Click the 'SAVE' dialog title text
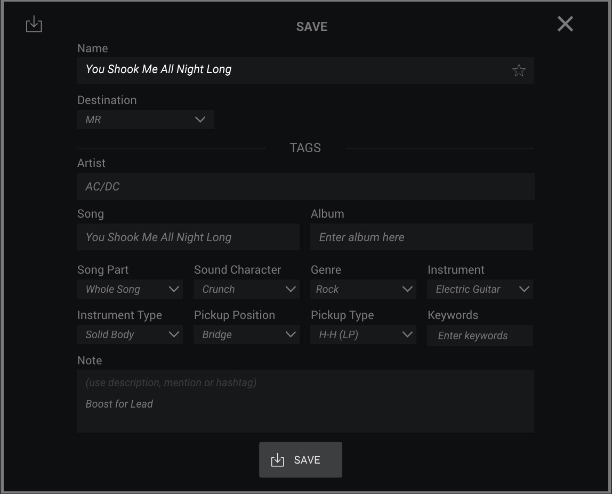This screenshot has height=494, width=612. click(312, 27)
